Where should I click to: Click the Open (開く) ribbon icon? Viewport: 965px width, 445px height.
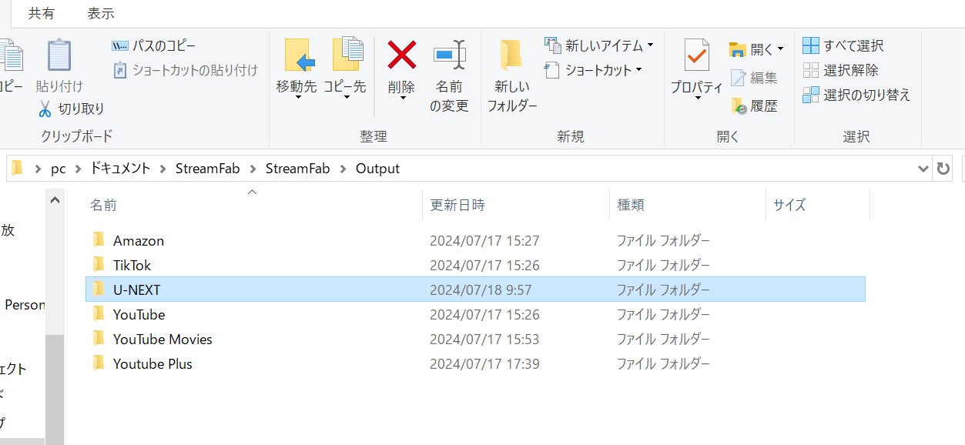pyautogui.click(x=738, y=49)
